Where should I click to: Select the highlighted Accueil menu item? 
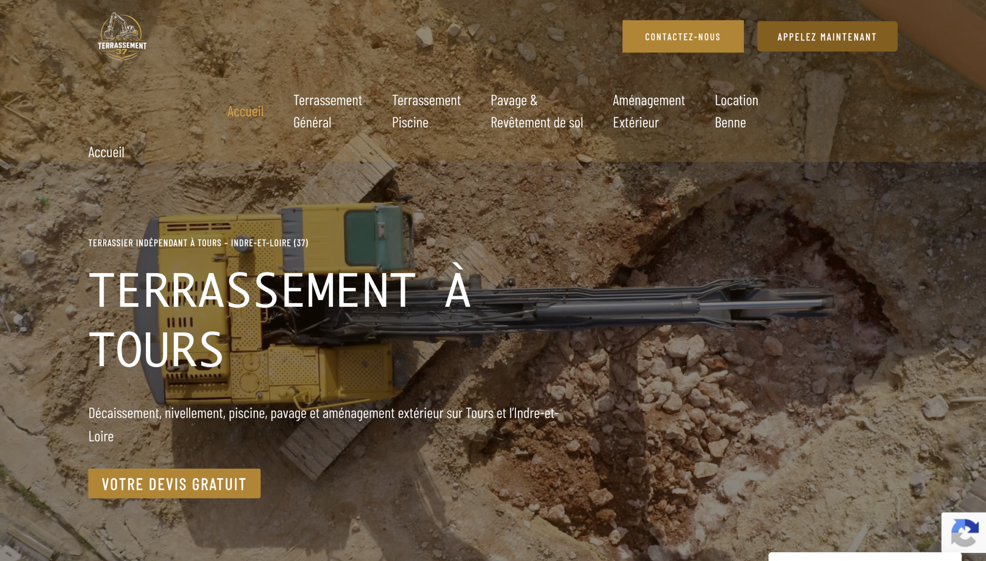pyautogui.click(x=245, y=111)
